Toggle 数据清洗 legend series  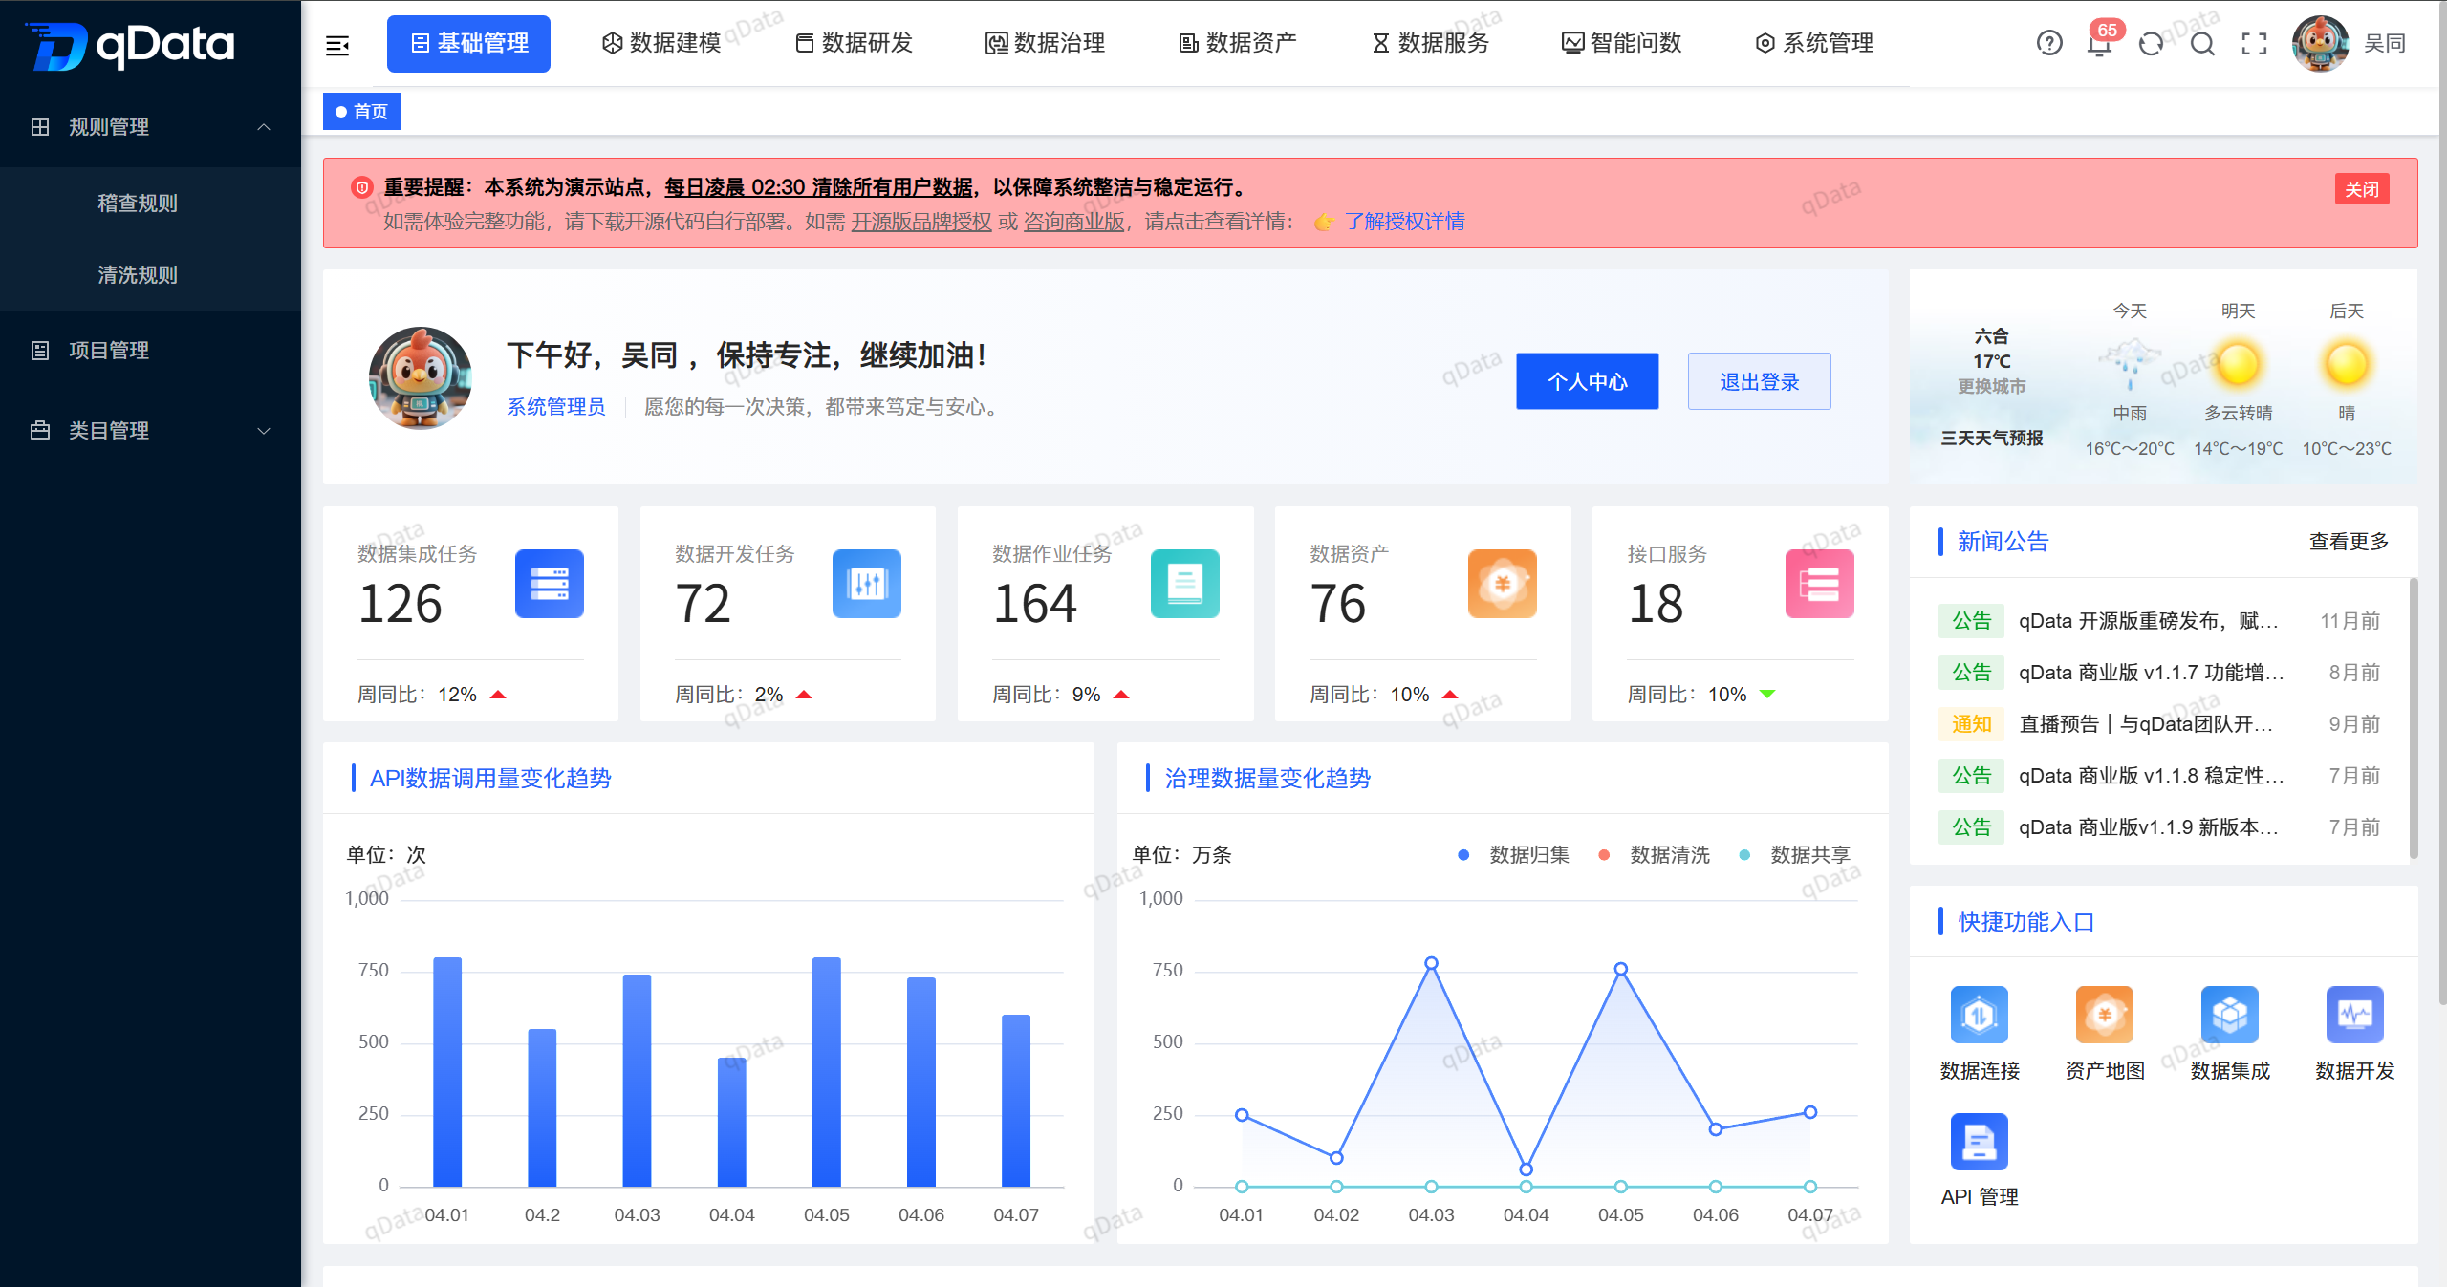1655,855
